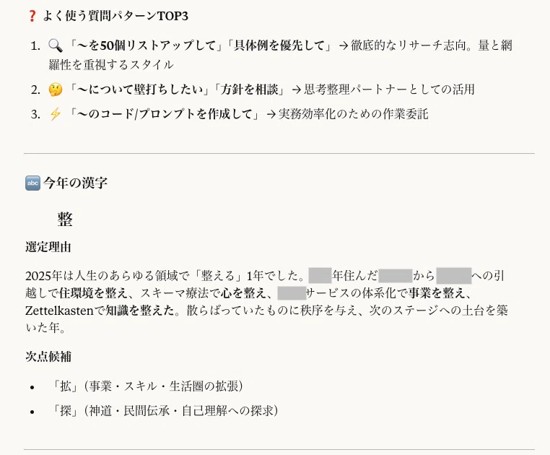Click the 次点候補 subheading
550x455 pixels.
[48, 357]
